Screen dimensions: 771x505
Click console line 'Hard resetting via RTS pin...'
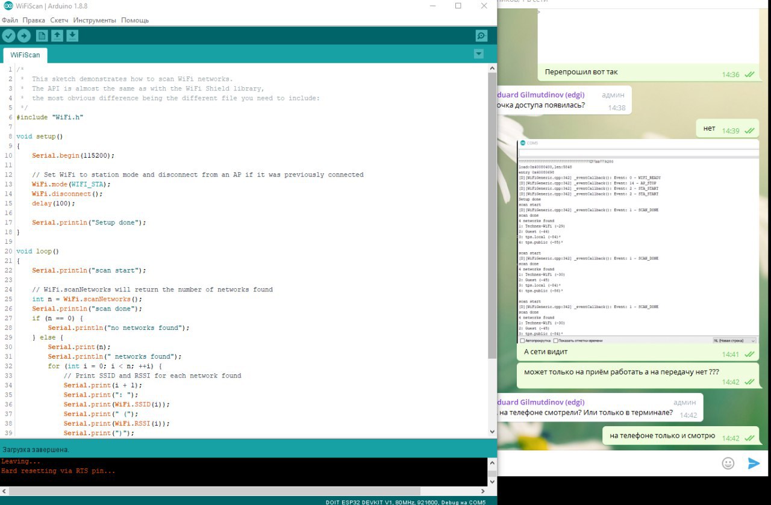(58, 471)
